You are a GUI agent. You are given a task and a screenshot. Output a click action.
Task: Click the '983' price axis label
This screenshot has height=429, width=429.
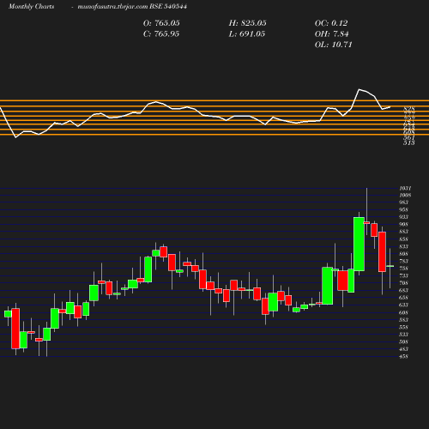tap(404, 202)
